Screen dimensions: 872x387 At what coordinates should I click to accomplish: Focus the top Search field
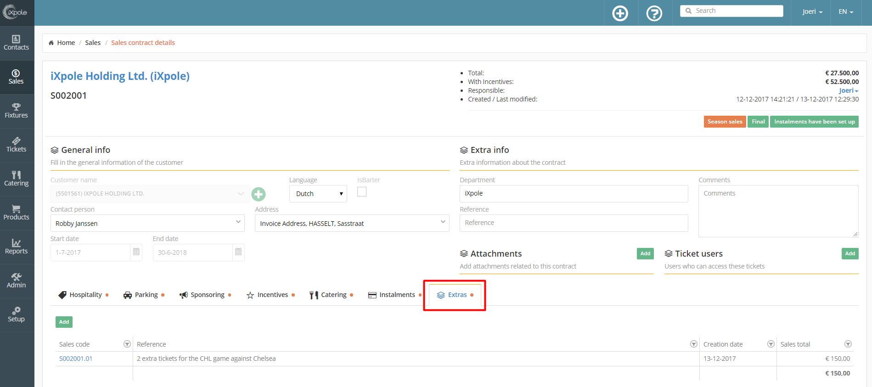[731, 11]
